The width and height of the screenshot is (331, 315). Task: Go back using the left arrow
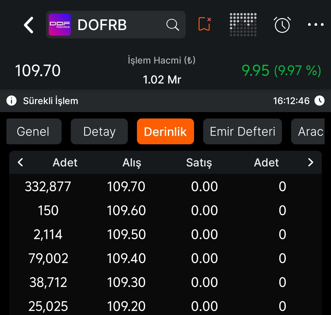[28, 25]
